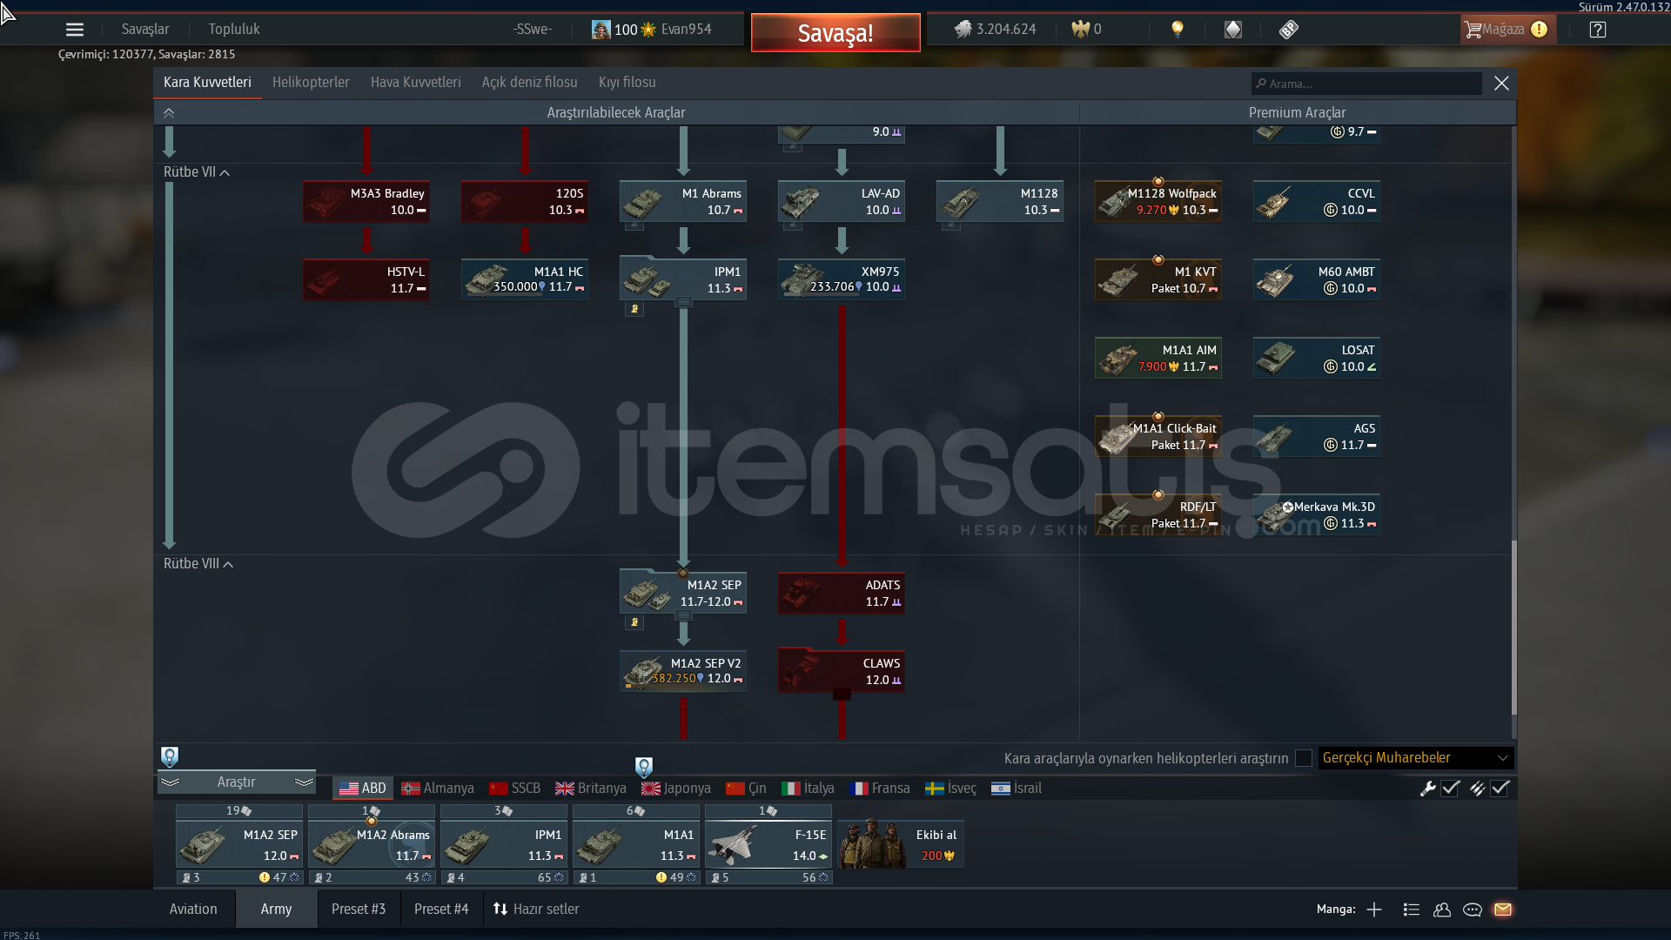This screenshot has width=1671, height=940.
Task: Focus the Arama search field
Action: [1366, 84]
